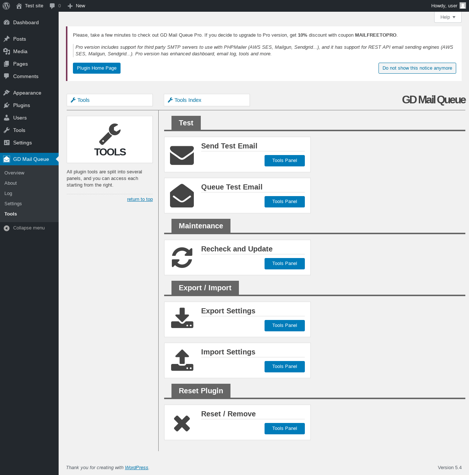Click the Export / Import section header
Viewport: 469px width, 475px height.
205,288
